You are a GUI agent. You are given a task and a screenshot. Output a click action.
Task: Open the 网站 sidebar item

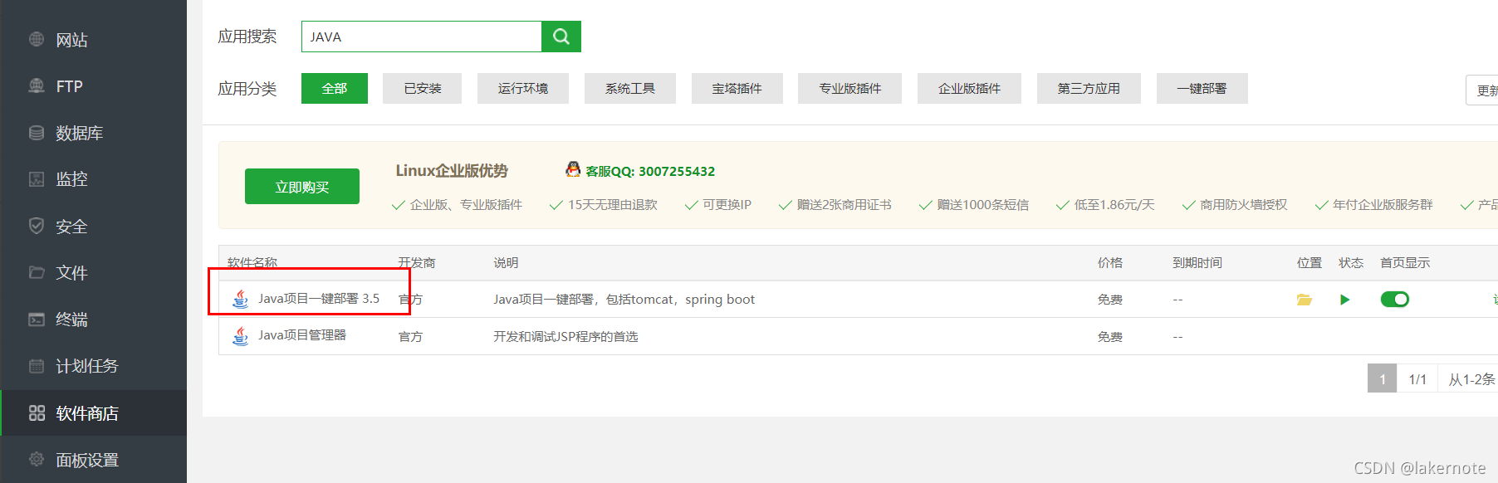tap(93, 40)
